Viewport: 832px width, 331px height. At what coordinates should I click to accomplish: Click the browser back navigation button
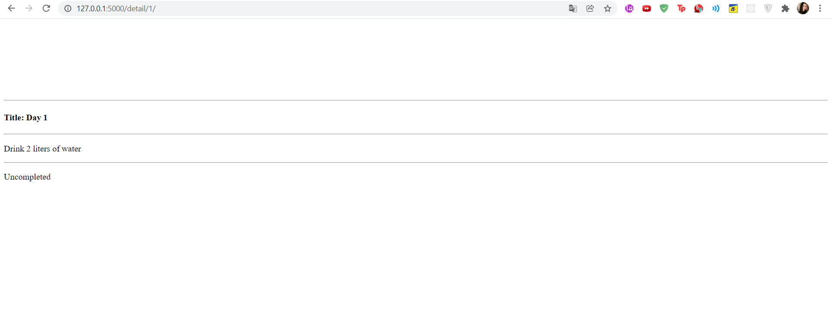pyautogui.click(x=11, y=8)
